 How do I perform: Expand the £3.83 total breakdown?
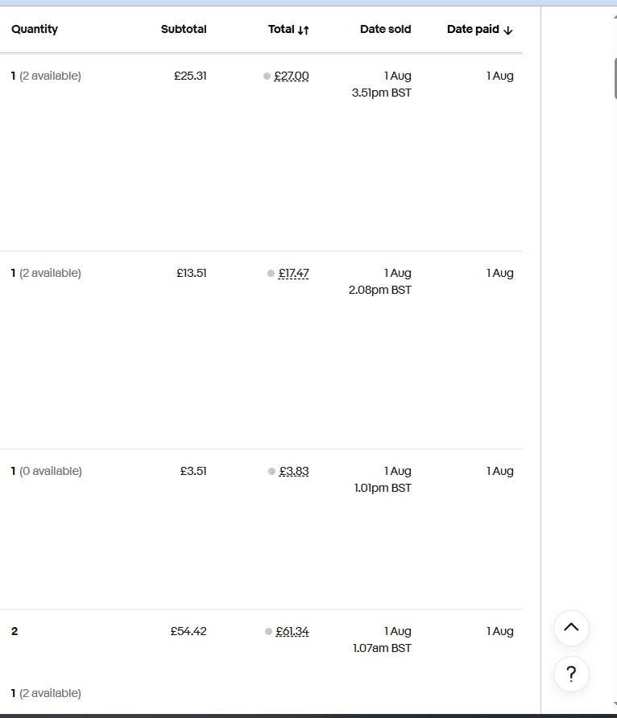tap(294, 472)
